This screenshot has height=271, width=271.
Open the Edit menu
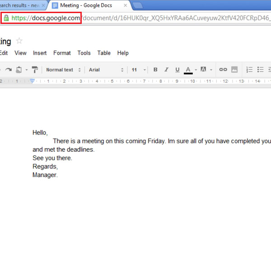click(4, 53)
